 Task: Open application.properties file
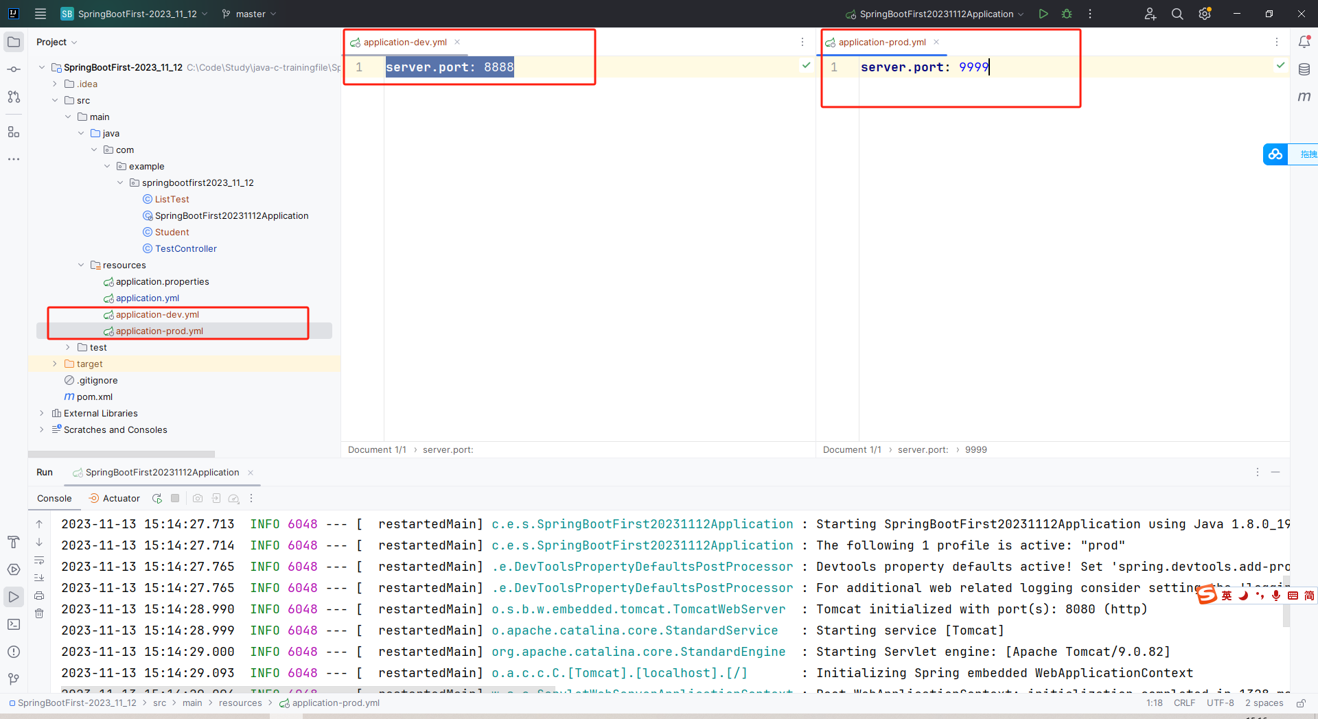tap(162, 281)
